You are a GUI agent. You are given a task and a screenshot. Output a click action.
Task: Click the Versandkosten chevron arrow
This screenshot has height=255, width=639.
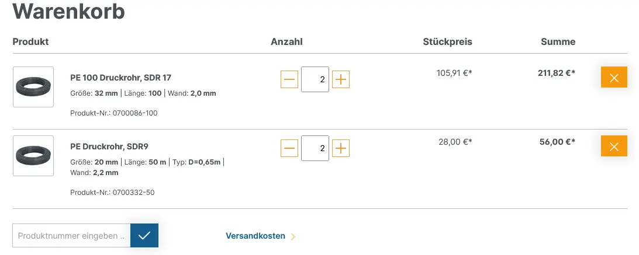[293, 236]
